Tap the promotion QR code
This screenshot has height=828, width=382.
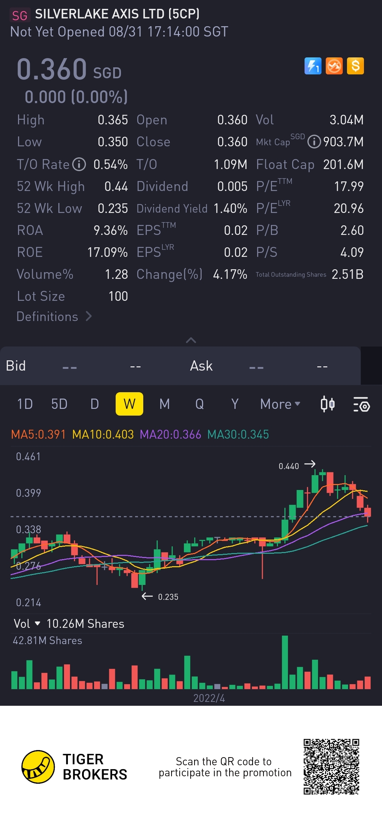331,767
